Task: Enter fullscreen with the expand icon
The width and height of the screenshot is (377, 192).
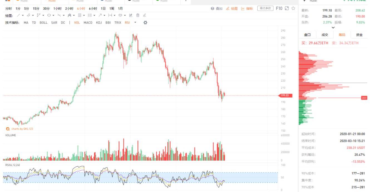Action: 287,8
